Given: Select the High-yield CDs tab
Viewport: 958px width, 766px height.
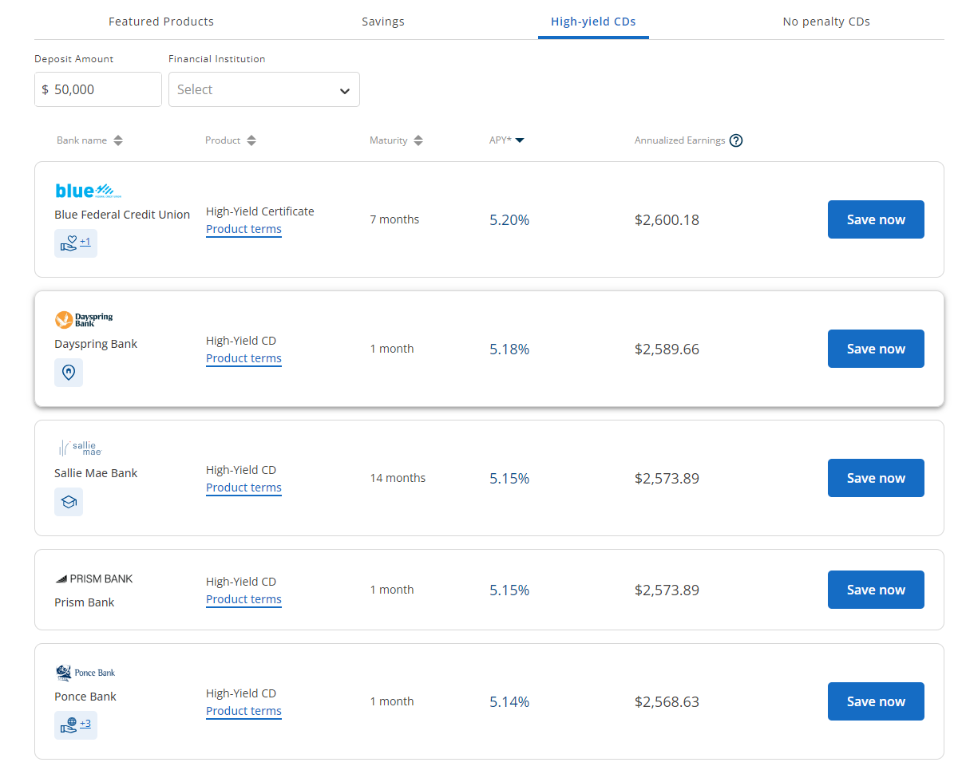Looking at the screenshot, I should (x=593, y=22).
